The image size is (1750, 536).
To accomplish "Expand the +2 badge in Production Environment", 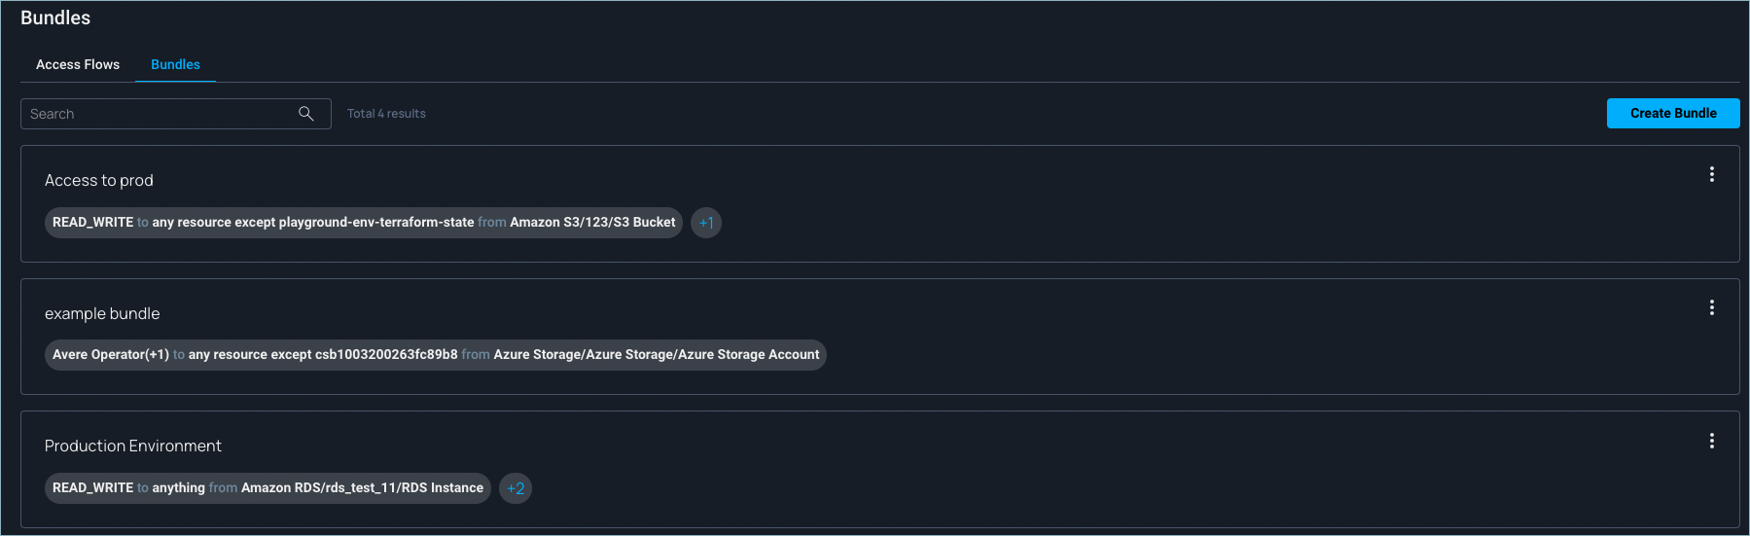I will tap(516, 488).
